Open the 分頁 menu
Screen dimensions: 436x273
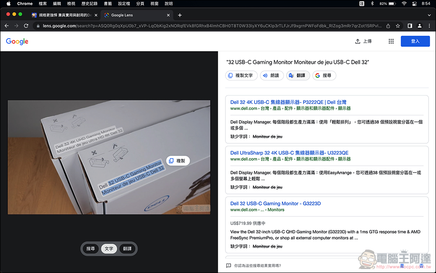[x=140, y=3]
